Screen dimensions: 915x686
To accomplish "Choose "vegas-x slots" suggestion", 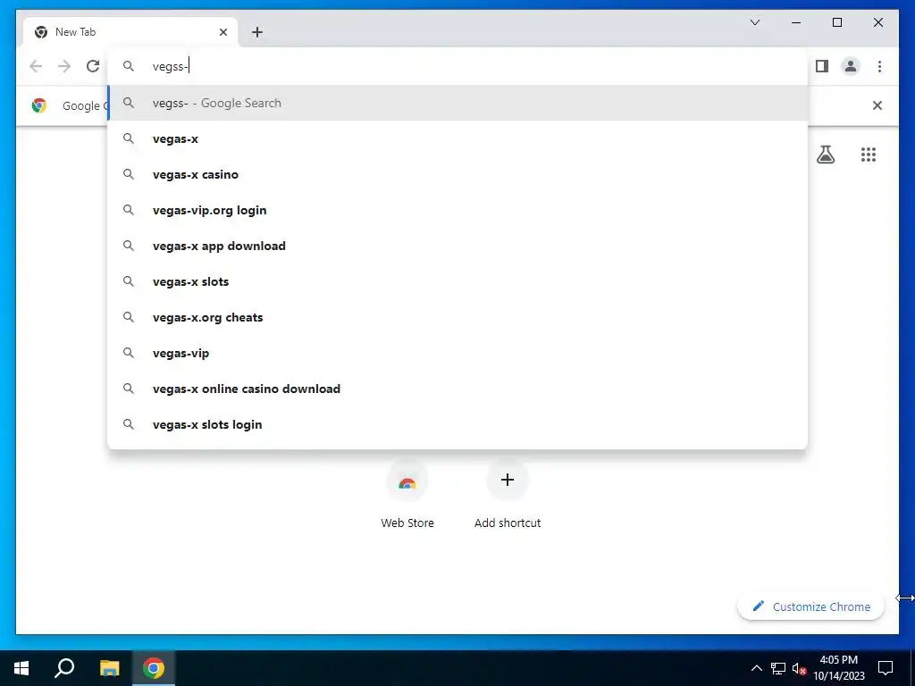I will 457,281.
